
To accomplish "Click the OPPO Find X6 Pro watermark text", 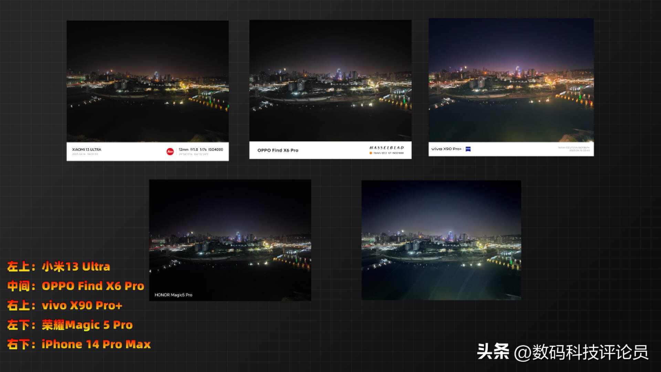I will 278,150.
